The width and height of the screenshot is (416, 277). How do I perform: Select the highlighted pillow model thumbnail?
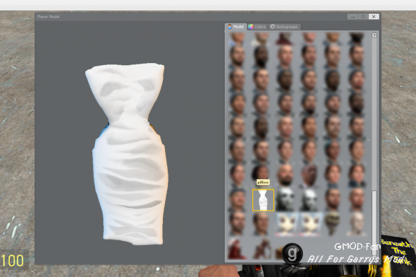tap(263, 200)
